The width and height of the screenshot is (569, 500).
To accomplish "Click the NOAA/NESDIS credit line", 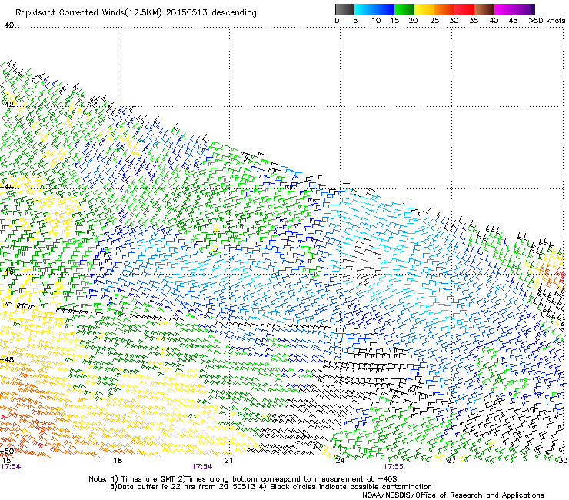I will coord(453,495).
